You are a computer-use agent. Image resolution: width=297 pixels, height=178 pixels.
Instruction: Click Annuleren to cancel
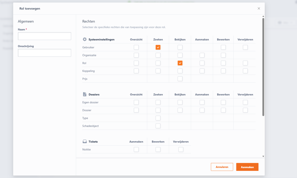[x=222, y=167]
